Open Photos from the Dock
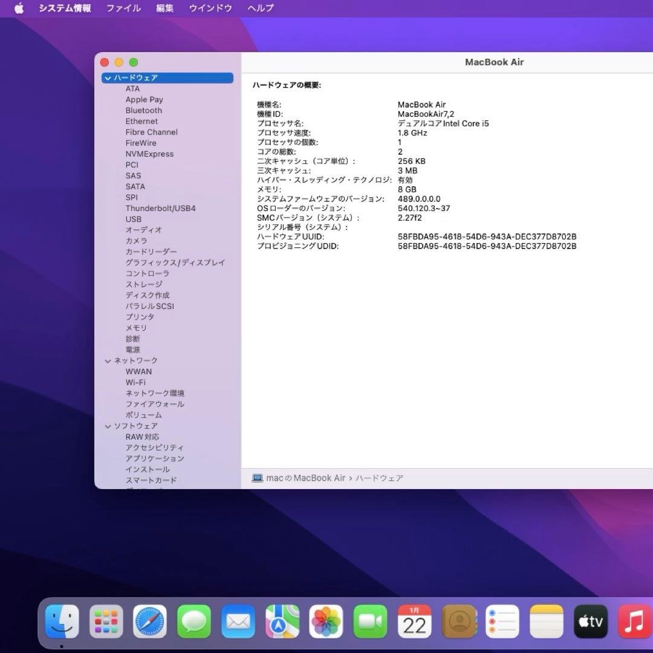The image size is (653, 653). [x=326, y=620]
